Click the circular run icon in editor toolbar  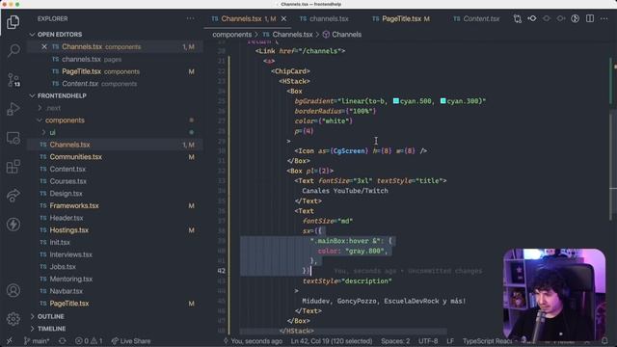[x=575, y=18]
